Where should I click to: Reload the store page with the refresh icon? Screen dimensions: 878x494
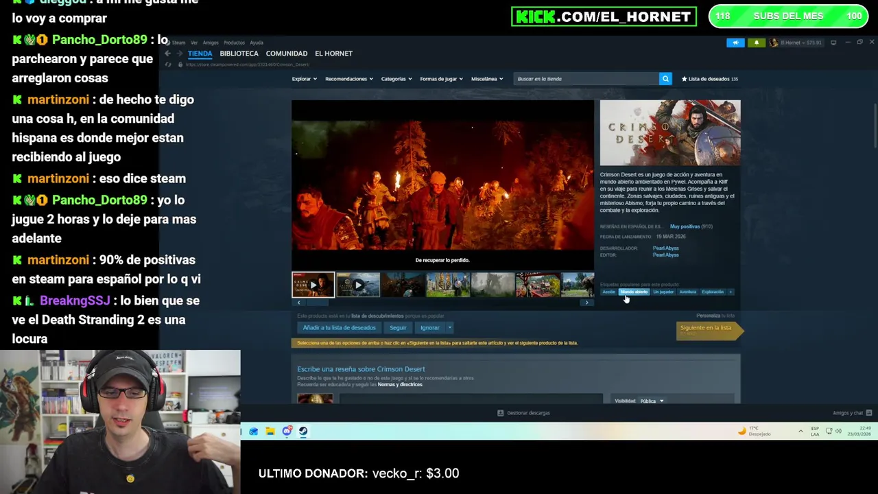pyautogui.click(x=168, y=64)
